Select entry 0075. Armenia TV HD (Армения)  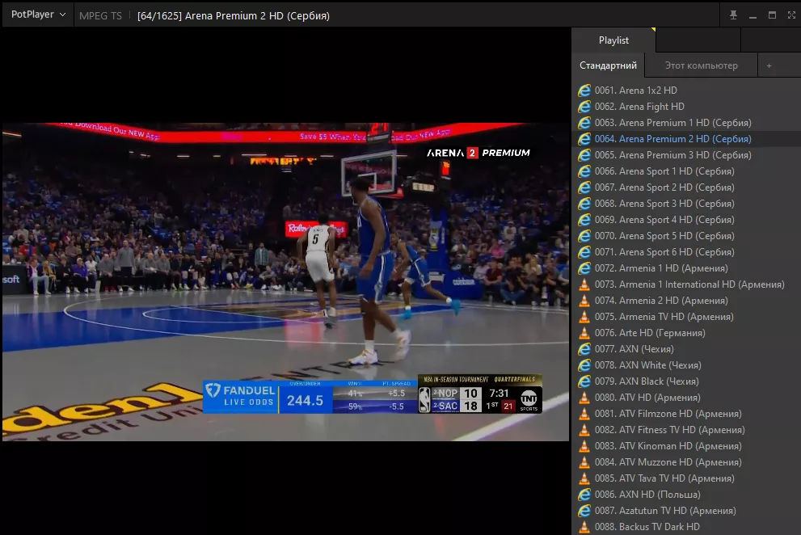(686, 317)
